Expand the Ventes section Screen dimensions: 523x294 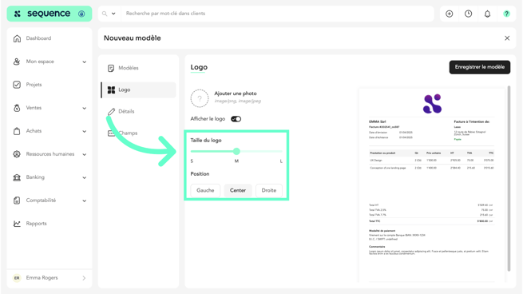point(85,108)
